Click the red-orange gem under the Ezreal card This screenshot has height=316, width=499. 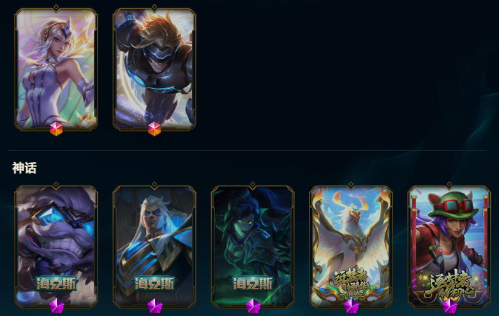point(154,128)
